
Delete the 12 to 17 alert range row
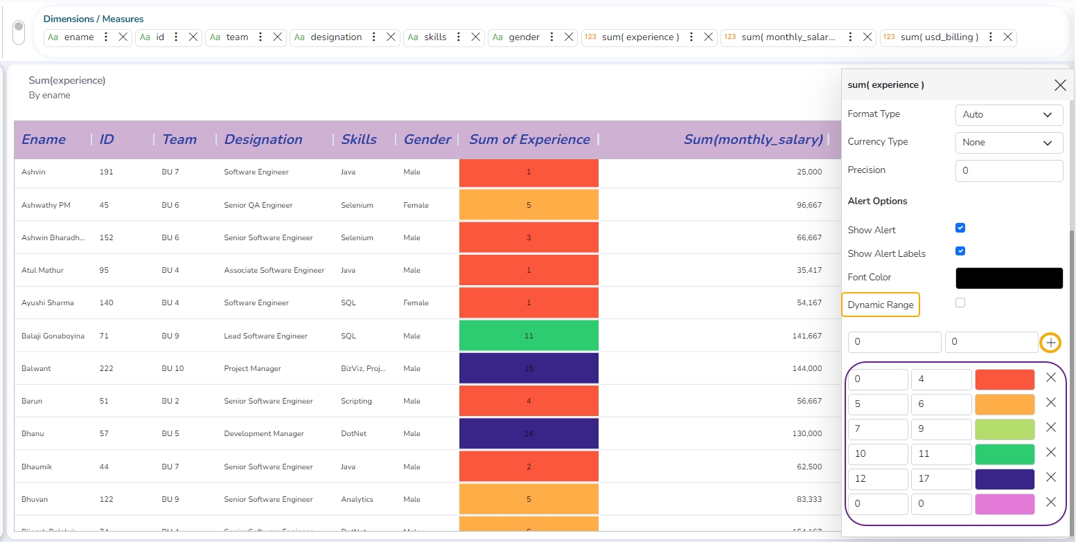(x=1050, y=478)
